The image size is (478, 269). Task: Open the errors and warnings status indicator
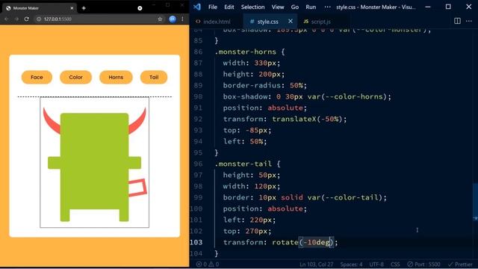(x=208, y=264)
